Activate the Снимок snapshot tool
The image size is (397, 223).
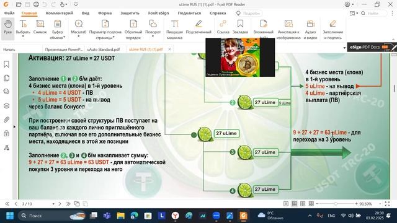40,27
